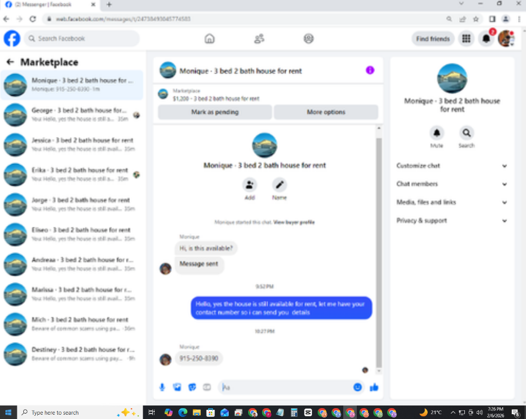Click More options button
The image size is (526, 419).
pyautogui.click(x=326, y=112)
